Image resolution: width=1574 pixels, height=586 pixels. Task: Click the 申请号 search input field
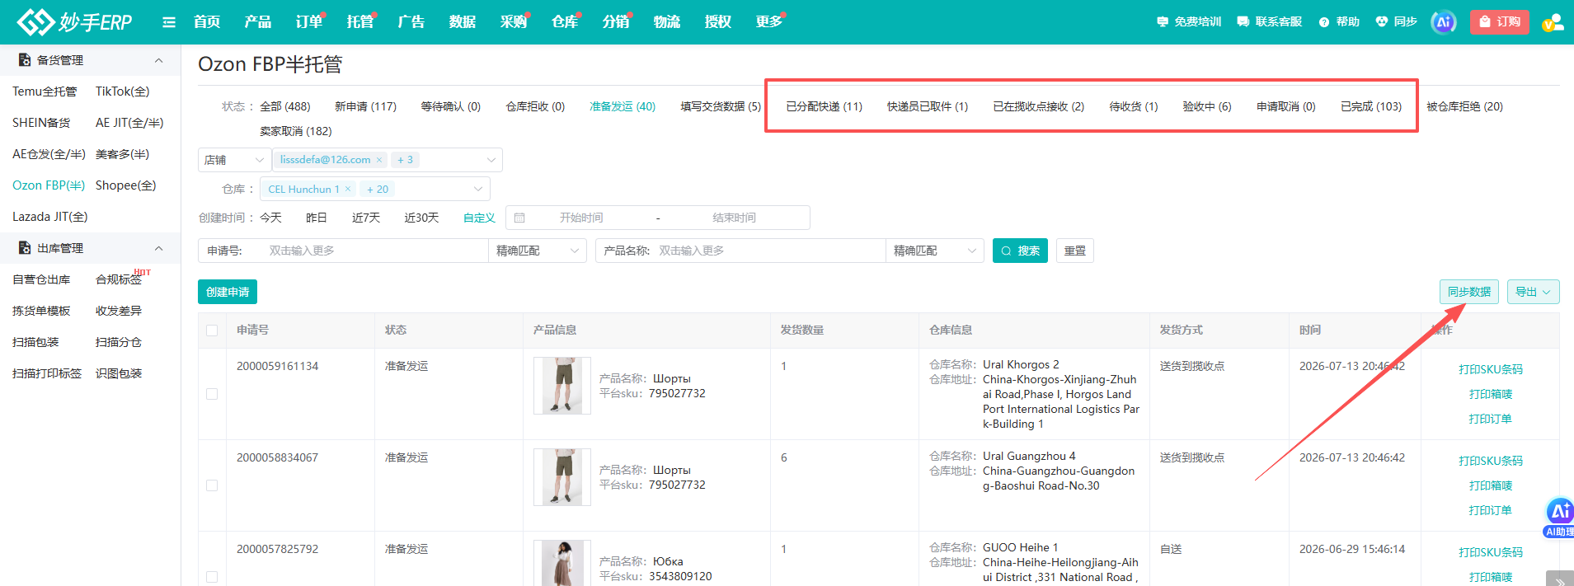(375, 251)
